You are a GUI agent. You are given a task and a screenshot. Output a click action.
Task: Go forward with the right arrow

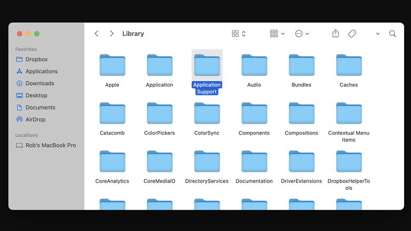pyautogui.click(x=112, y=33)
